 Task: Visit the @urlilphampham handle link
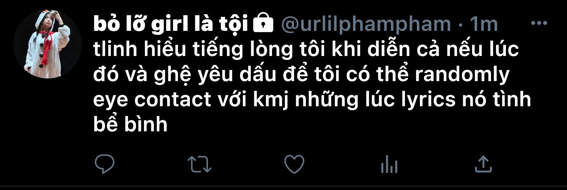tap(366, 25)
